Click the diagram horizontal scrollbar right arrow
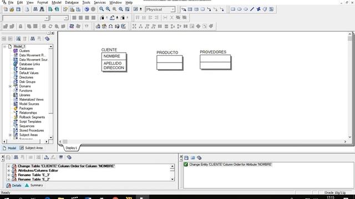 (345, 142)
